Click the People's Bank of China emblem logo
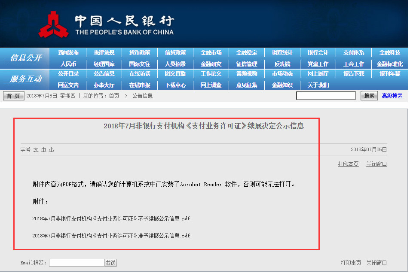This screenshot has height=273, width=410. pyautogui.click(x=53, y=22)
